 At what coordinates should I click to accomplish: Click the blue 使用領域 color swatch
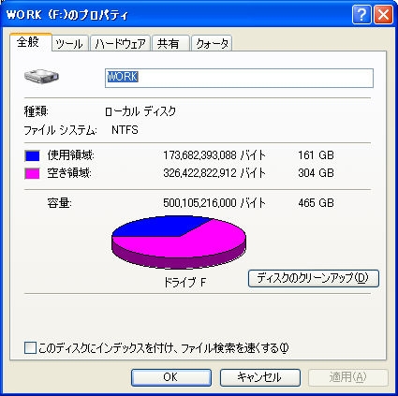click(x=32, y=155)
